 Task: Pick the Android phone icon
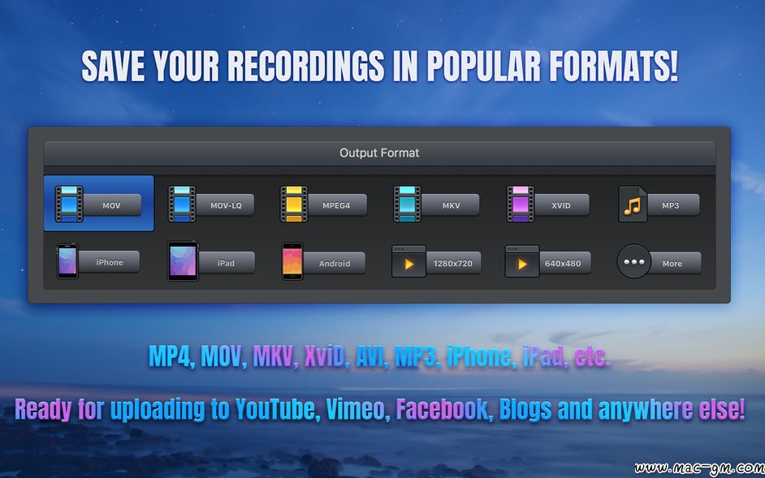(x=292, y=261)
